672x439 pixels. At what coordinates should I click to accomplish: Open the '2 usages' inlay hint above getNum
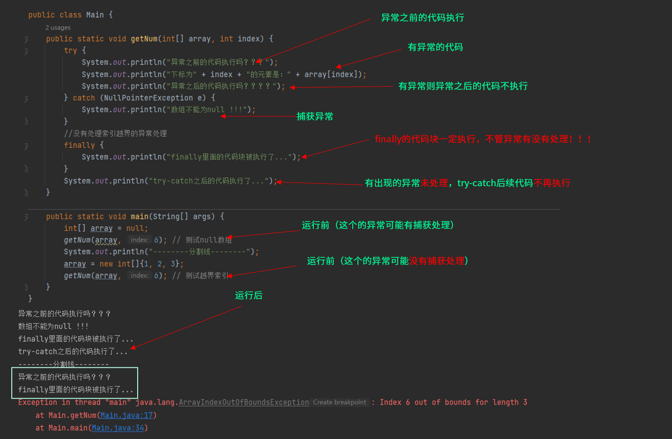[58, 28]
